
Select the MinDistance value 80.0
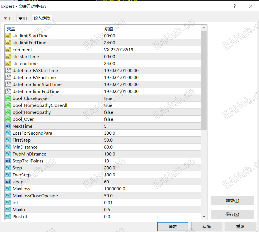tap(108, 147)
